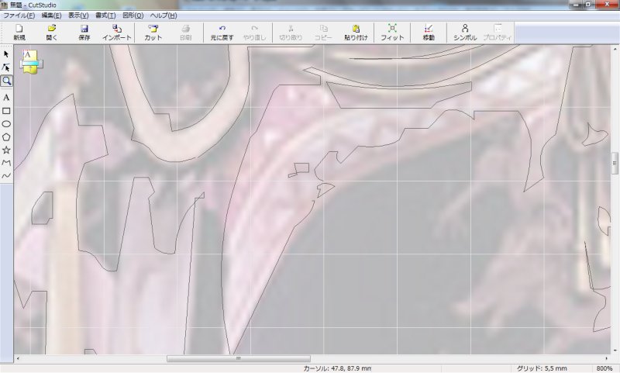
Task: Select the text A tool
Action: pyautogui.click(x=6, y=97)
